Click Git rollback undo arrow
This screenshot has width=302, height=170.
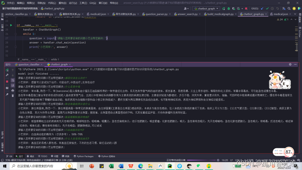tap(277, 8)
